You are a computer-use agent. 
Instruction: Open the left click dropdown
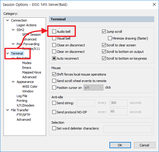point(94,87)
